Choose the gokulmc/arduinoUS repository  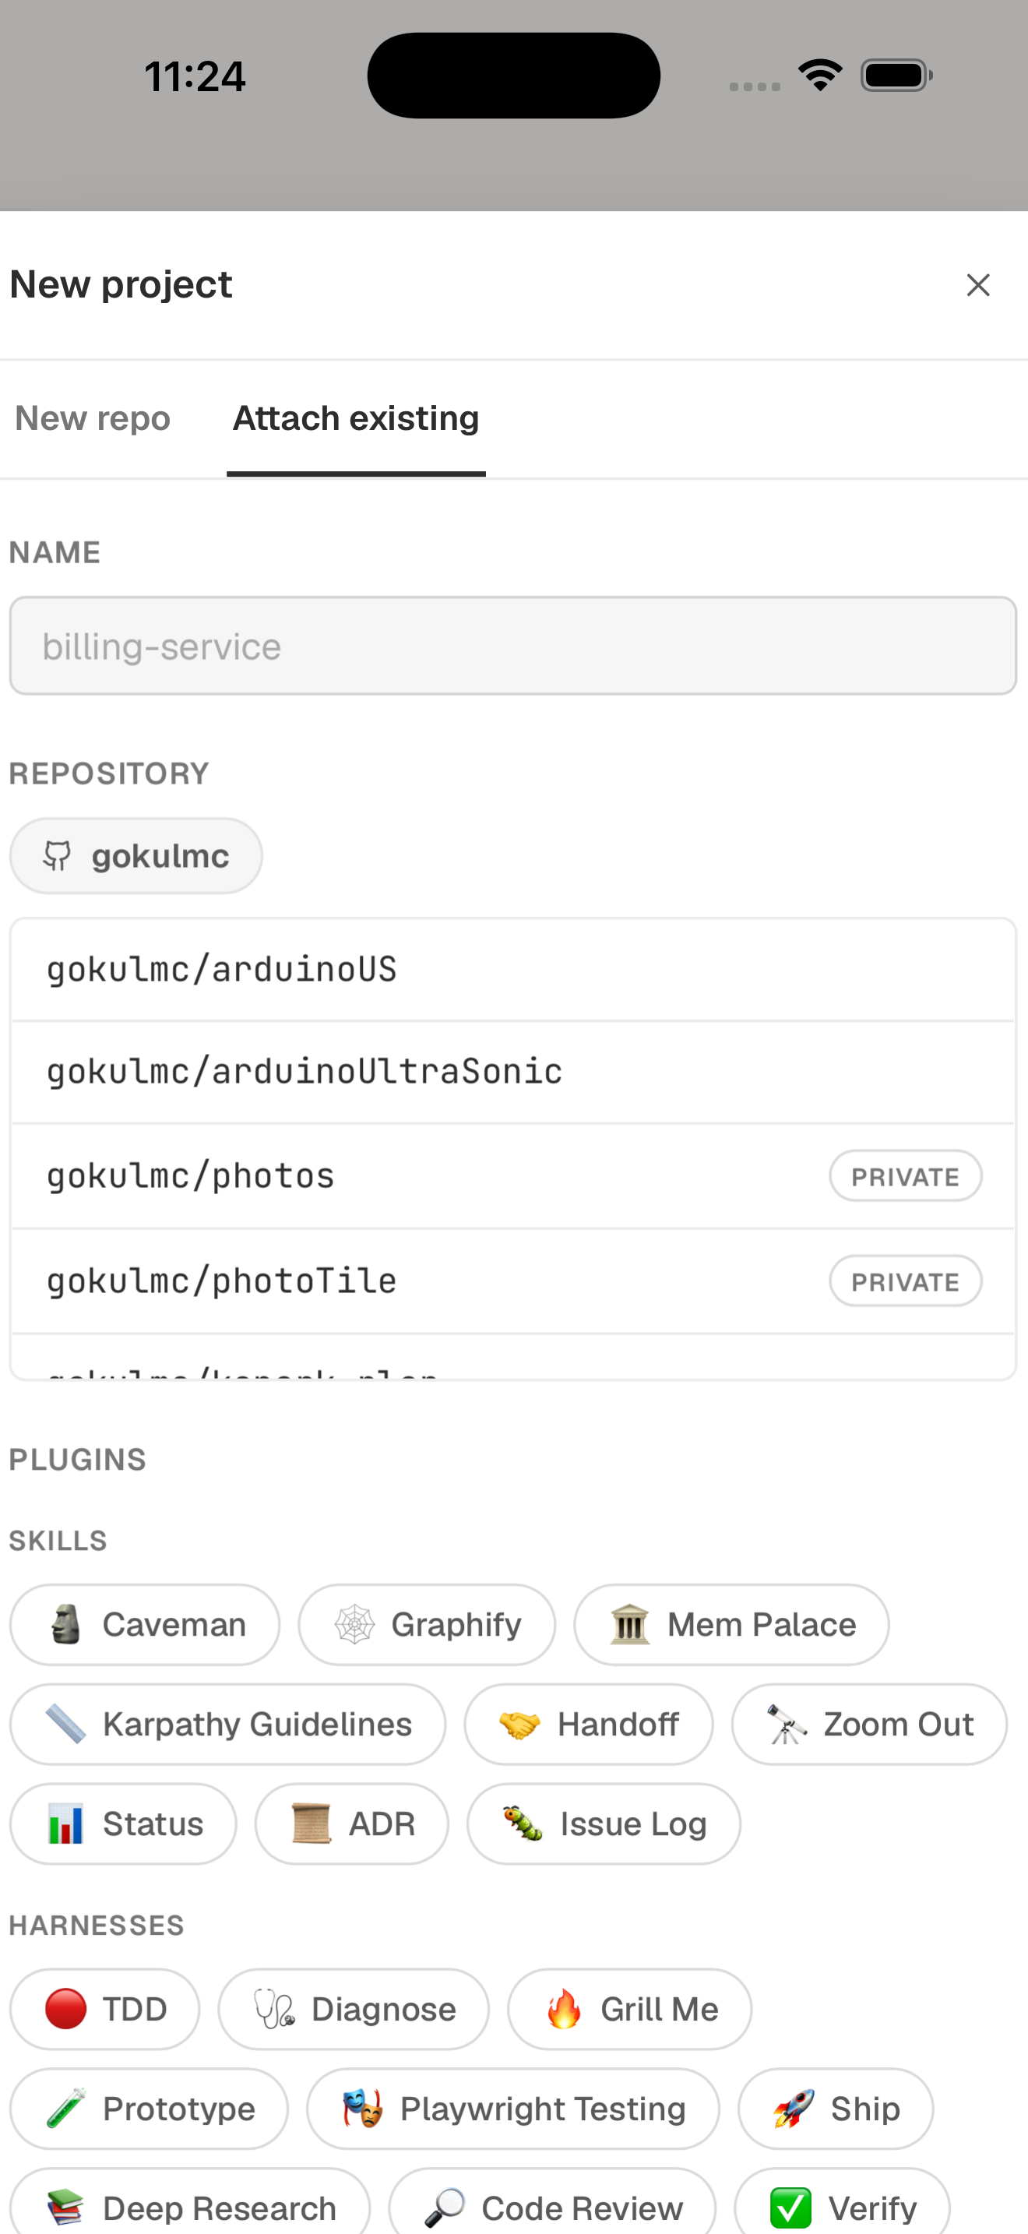pos(513,970)
